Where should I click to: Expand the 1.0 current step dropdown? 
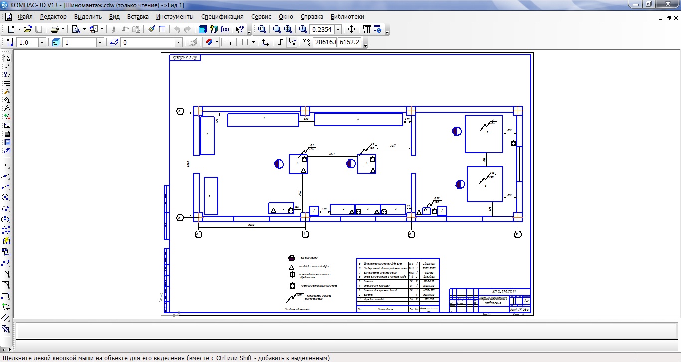(42, 43)
